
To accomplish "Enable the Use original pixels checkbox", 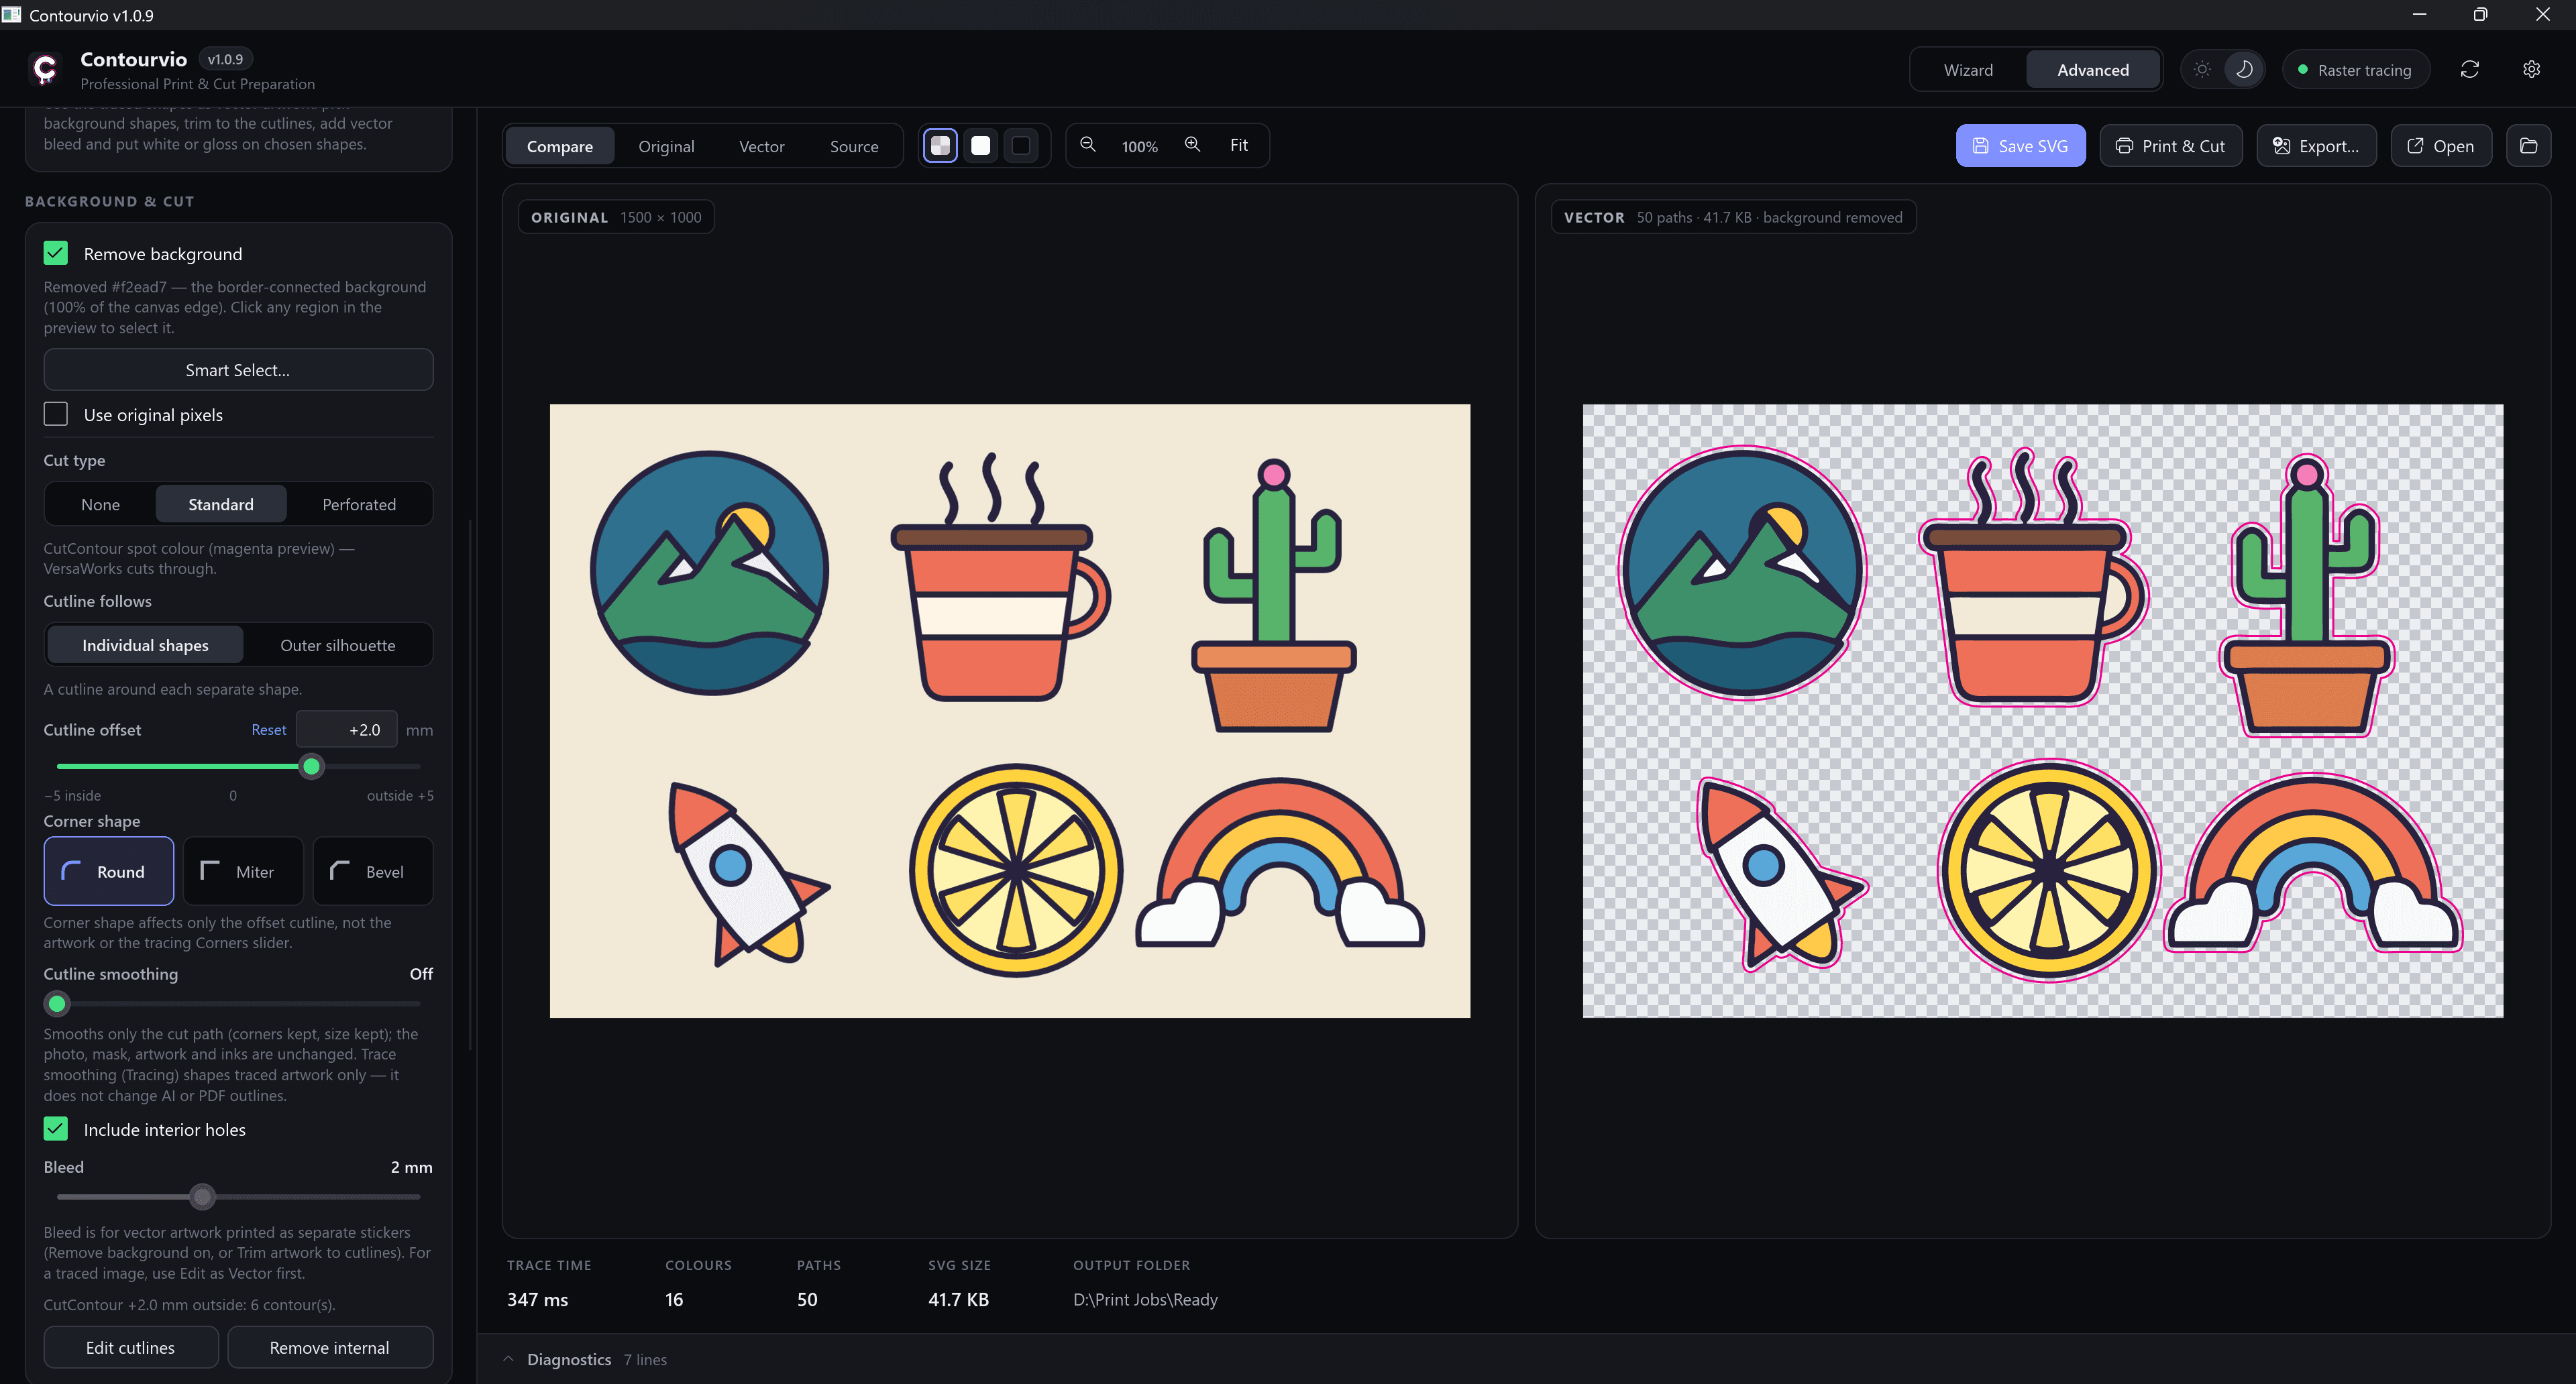I will pos(56,414).
